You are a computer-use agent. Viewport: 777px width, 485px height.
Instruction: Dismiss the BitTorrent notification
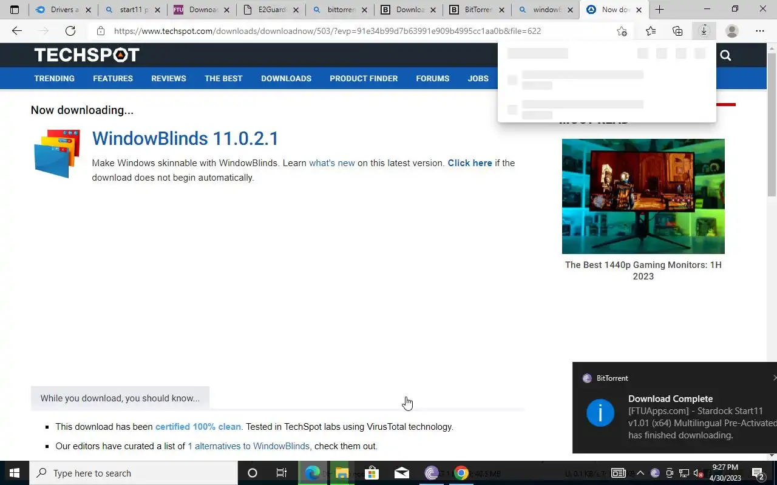774,378
